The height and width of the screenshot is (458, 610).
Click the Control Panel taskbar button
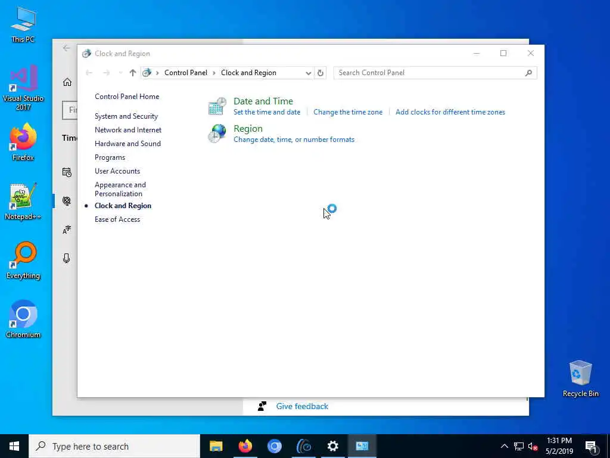coord(362,446)
